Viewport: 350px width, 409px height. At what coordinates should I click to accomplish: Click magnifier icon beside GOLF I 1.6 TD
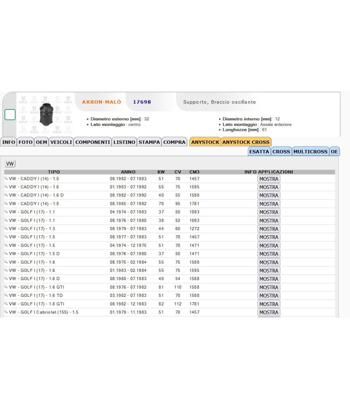[x=6, y=295]
